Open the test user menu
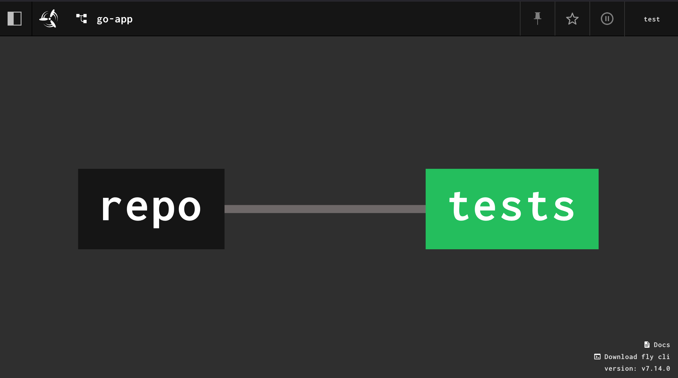This screenshot has height=378, width=678. coord(651,19)
